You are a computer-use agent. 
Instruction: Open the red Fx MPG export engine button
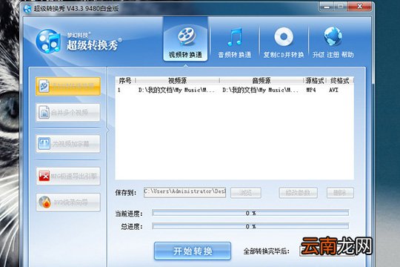[x=68, y=176]
